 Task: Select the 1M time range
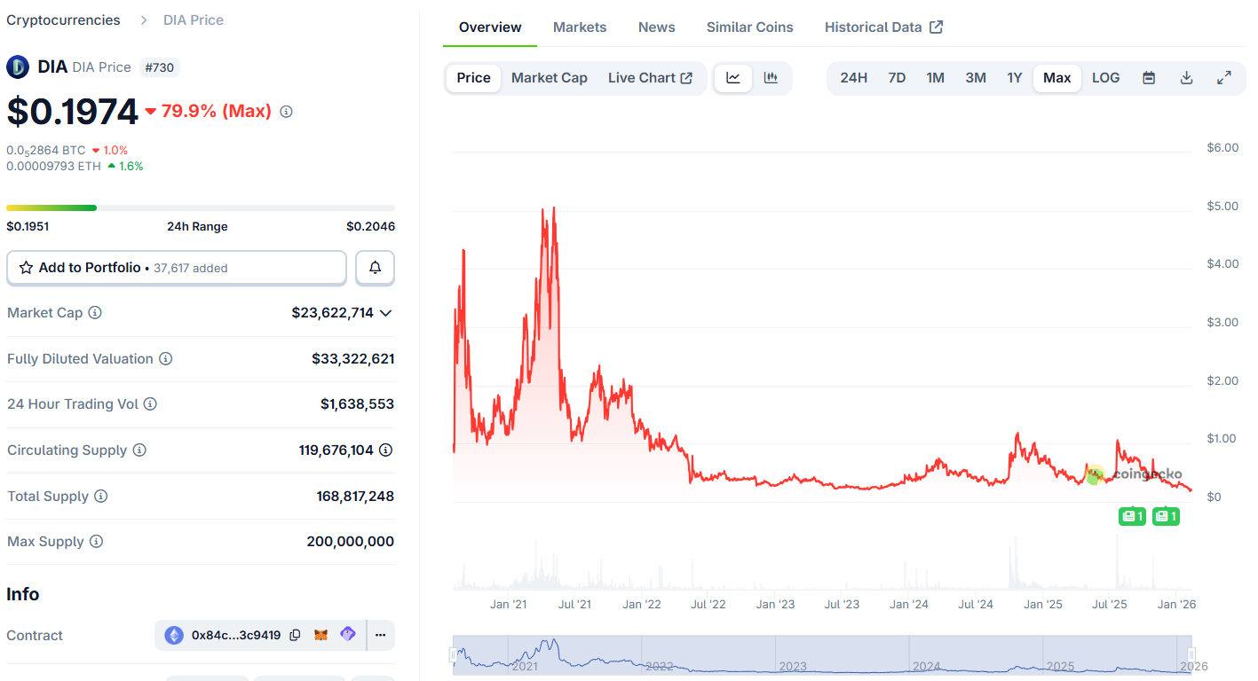coord(935,78)
